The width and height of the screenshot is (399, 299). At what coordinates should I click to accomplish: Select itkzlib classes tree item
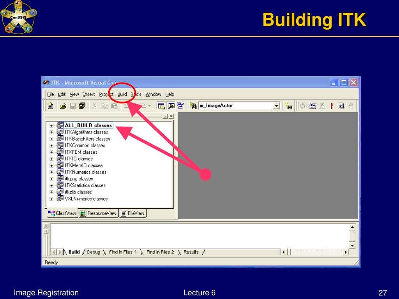(78, 192)
